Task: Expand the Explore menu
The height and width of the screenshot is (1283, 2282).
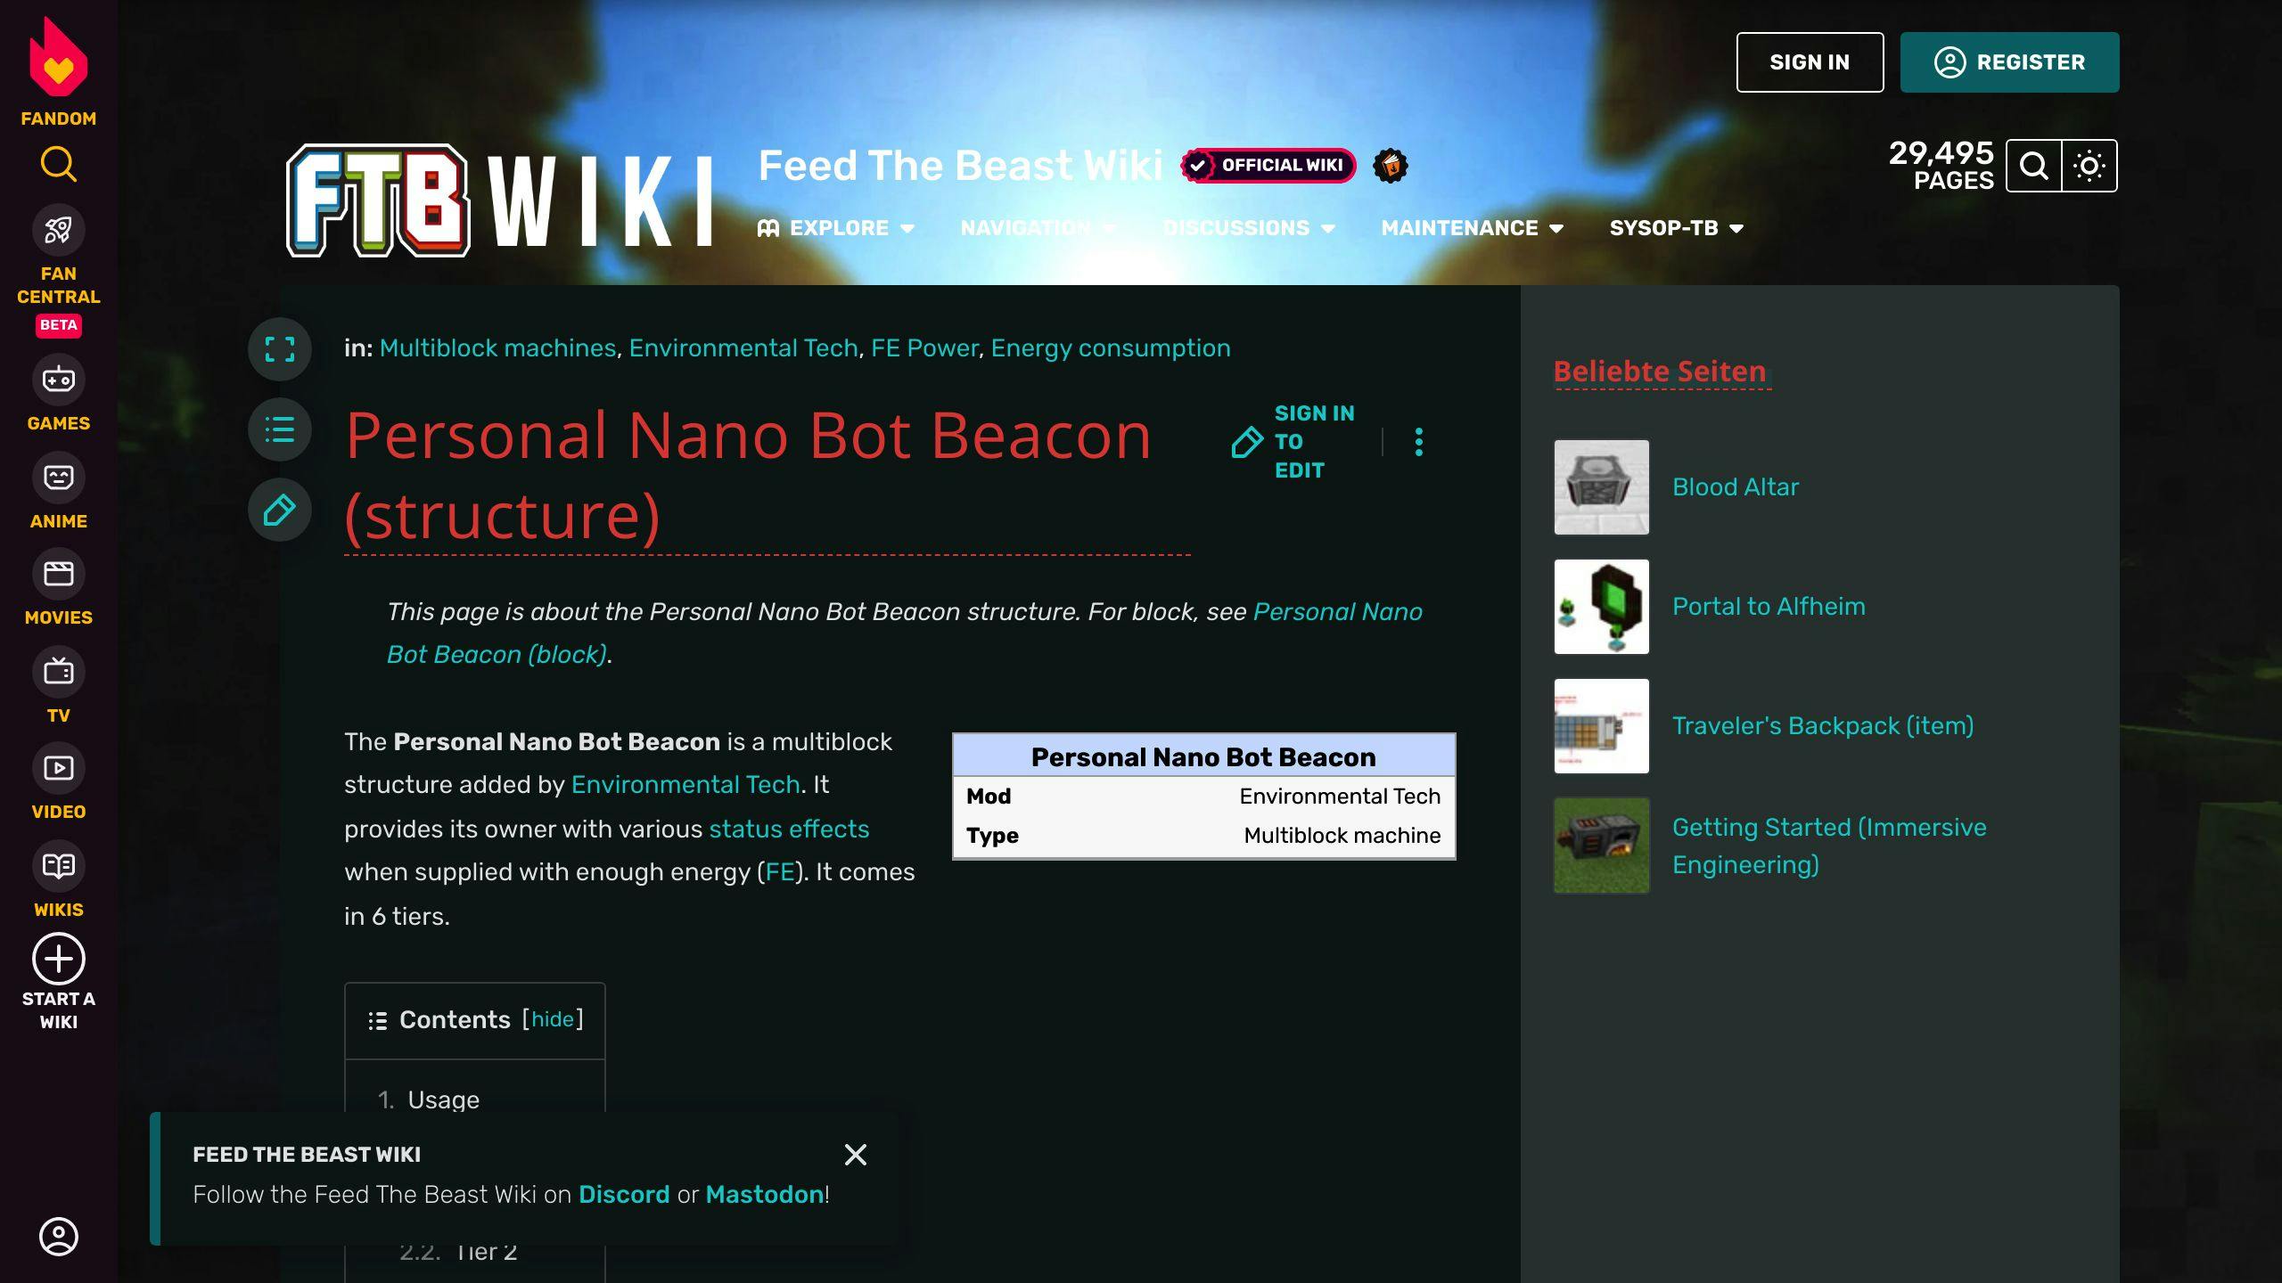Action: click(x=836, y=228)
